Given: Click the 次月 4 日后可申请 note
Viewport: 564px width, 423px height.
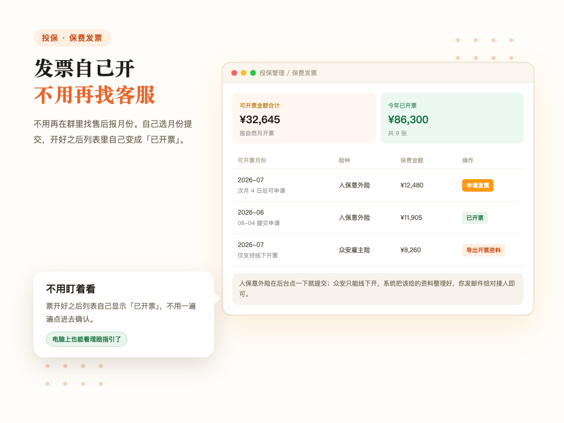Looking at the screenshot, I should tap(261, 191).
